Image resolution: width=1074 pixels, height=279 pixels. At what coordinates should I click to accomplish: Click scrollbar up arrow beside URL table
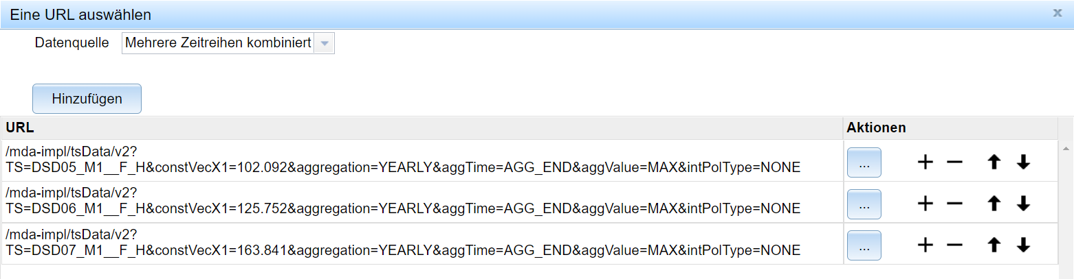click(1066, 148)
